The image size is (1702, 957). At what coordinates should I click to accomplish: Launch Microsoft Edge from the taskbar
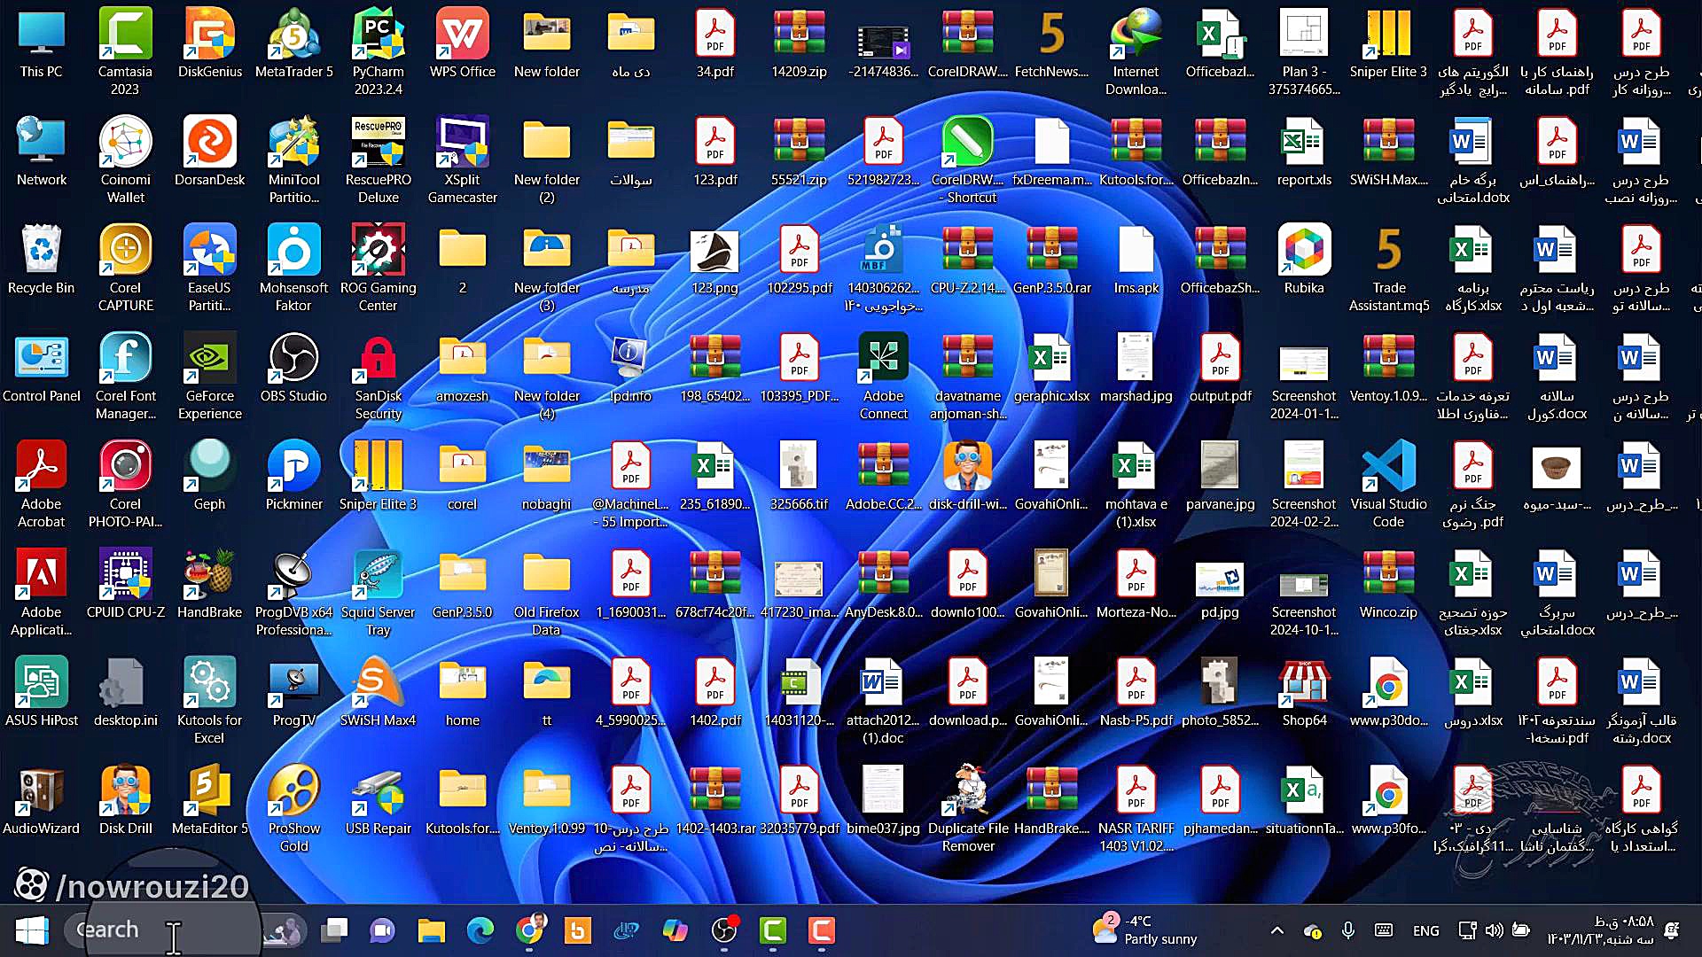pyautogui.click(x=480, y=930)
